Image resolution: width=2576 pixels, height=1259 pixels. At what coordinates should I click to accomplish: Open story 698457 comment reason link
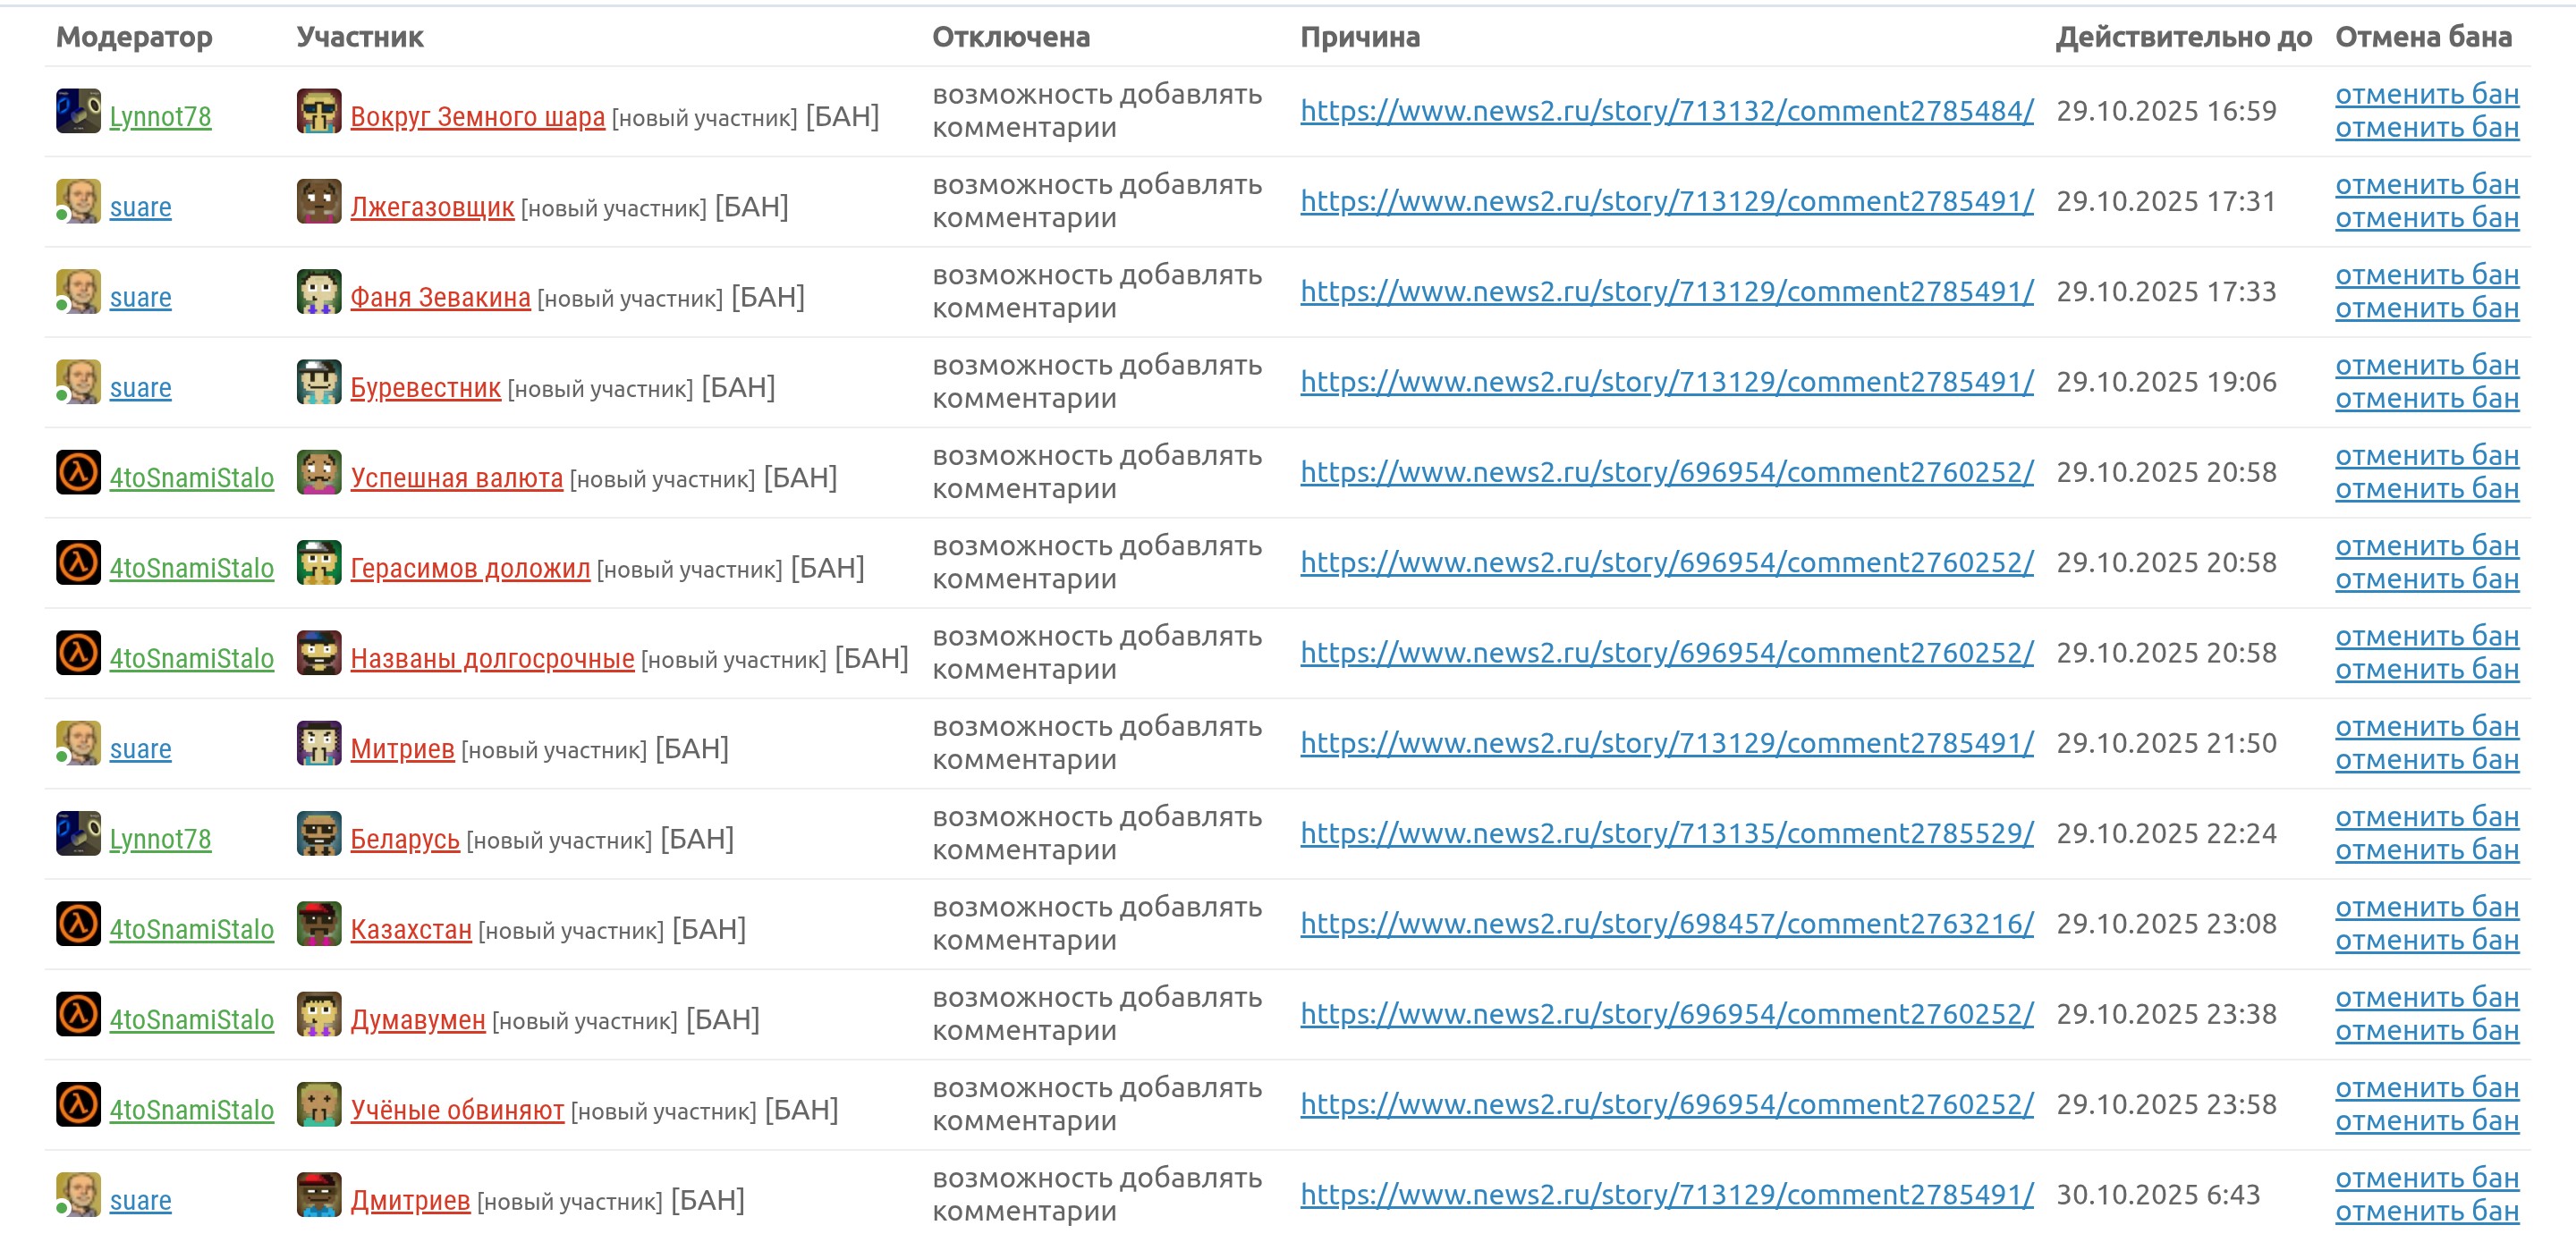tap(1666, 924)
